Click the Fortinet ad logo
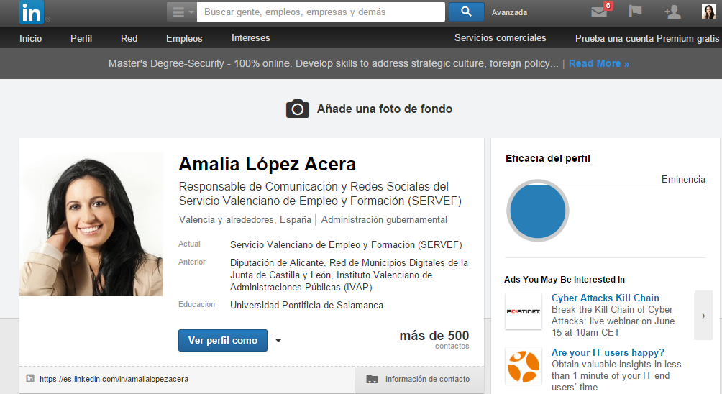This screenshot has width=722, height=394. point(524,311)
